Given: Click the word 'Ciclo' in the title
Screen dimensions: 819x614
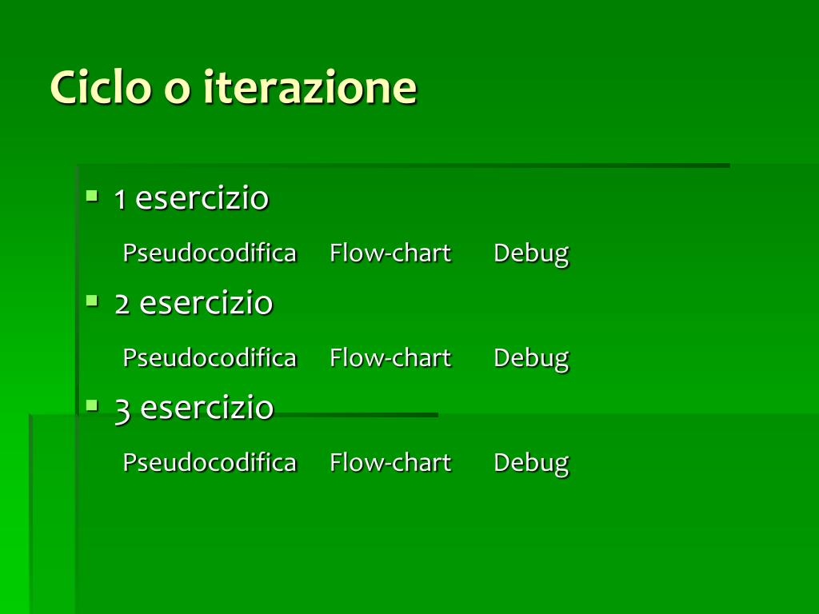Looking at the screenshot, I should pyautogui.click(x=101, y=86).
